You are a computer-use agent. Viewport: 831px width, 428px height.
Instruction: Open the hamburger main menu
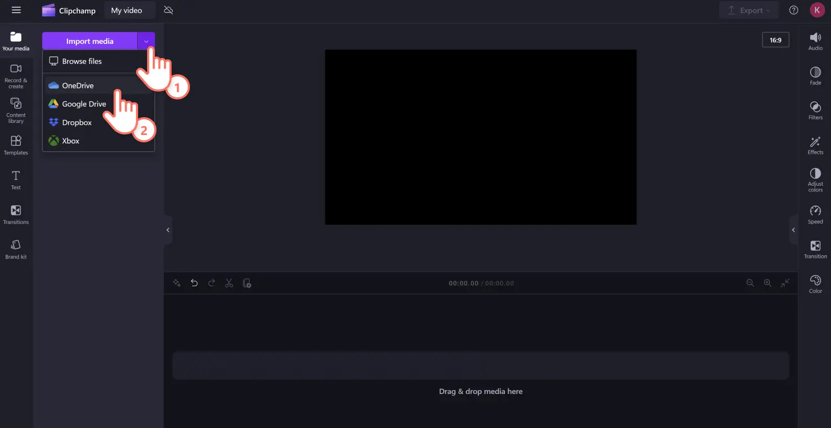tap(16, 10)
